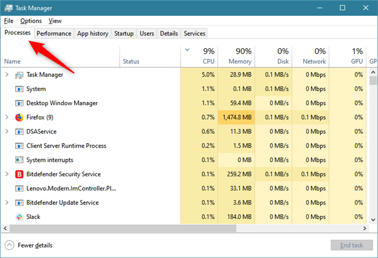Switch to the Details tab

point(169,33)
